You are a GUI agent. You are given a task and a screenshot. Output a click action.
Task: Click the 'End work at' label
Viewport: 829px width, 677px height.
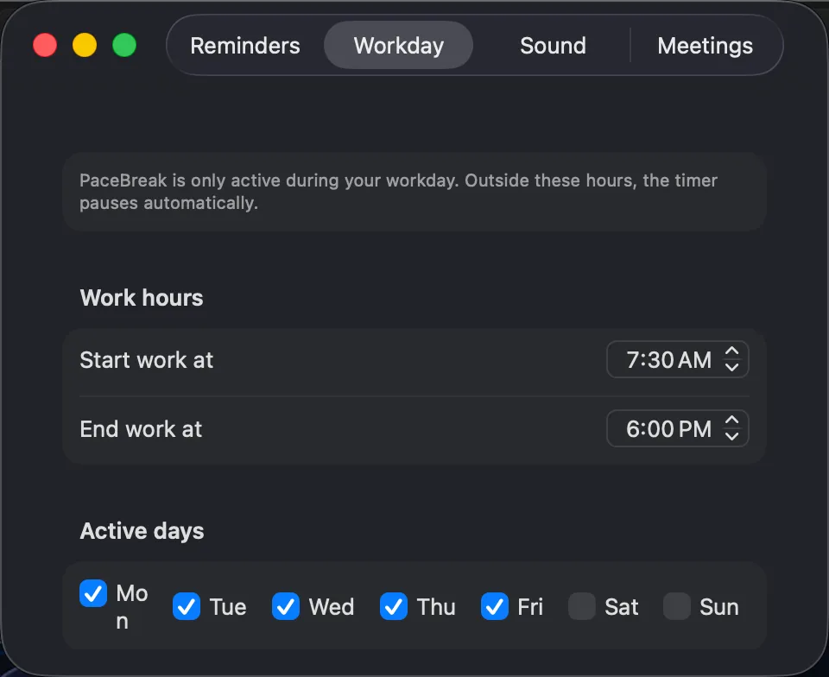click(x=141, y=429)
